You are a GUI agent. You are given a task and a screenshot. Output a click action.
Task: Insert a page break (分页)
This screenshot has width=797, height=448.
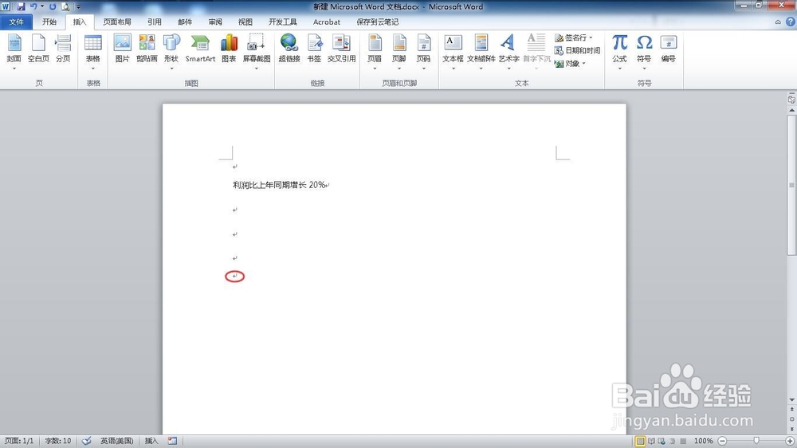[63, 49]
